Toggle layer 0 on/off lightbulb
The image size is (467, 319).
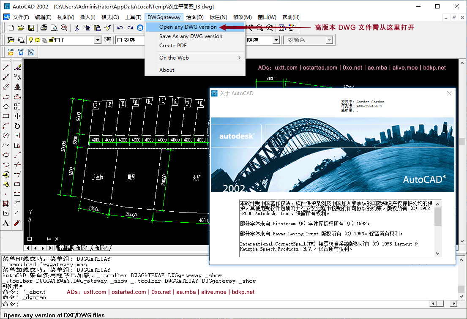click(30, 40)
